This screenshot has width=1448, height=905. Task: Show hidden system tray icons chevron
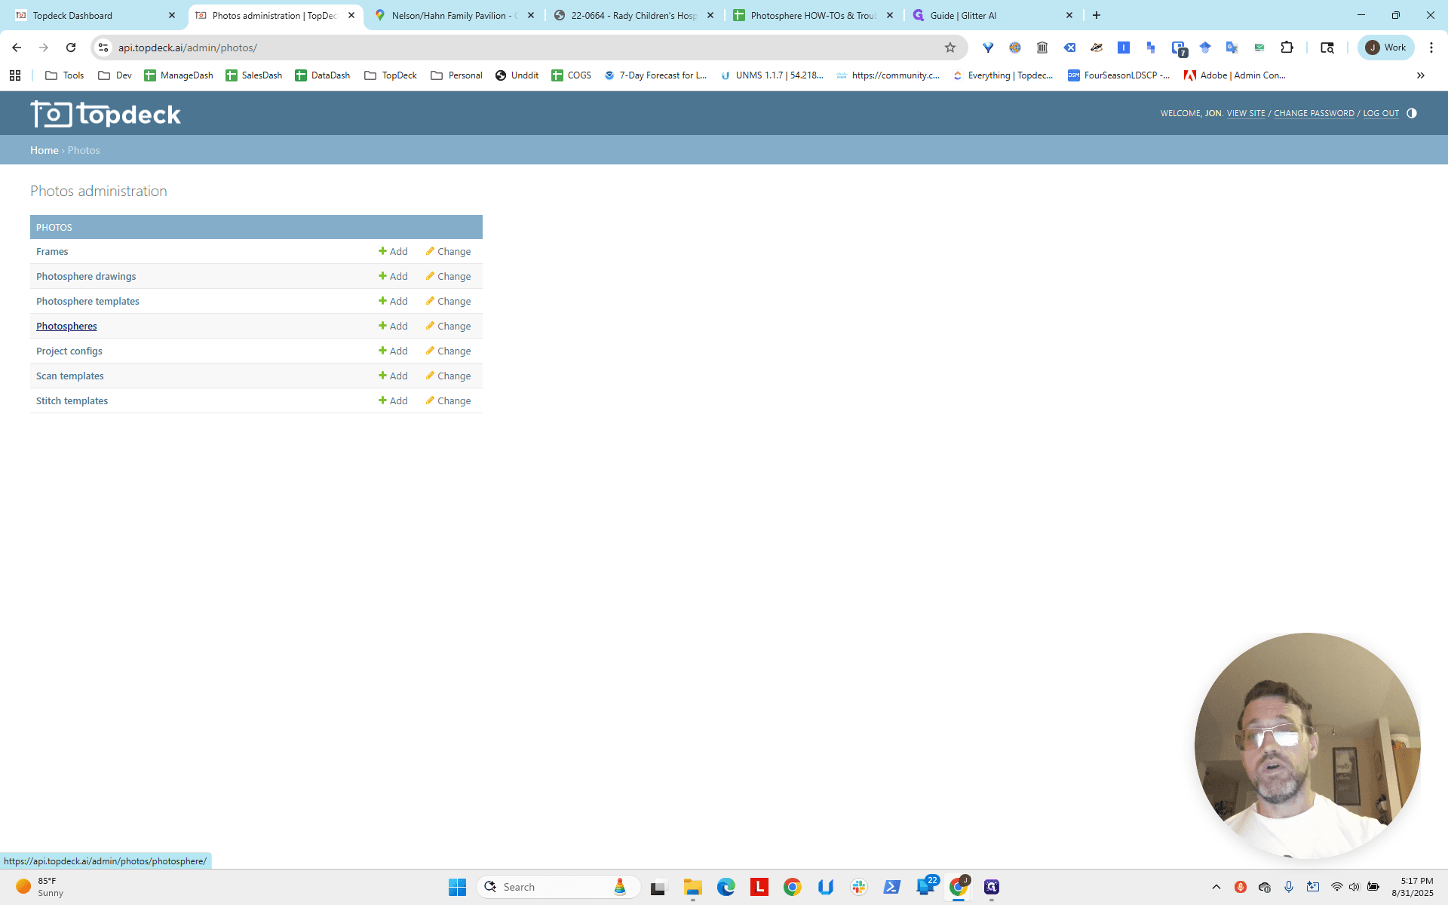coord(1216,887)
